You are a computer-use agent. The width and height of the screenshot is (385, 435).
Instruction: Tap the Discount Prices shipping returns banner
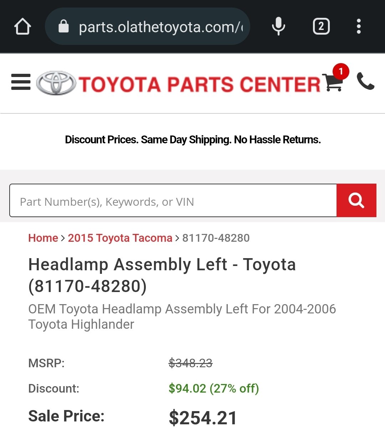[x=193, y=140]
